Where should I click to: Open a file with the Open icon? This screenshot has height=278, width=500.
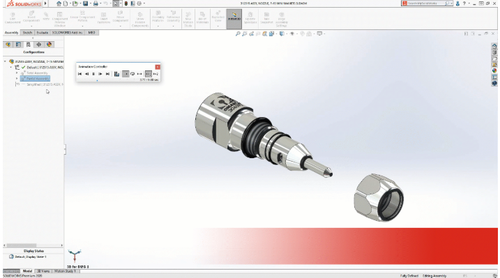tap(75, 3)
